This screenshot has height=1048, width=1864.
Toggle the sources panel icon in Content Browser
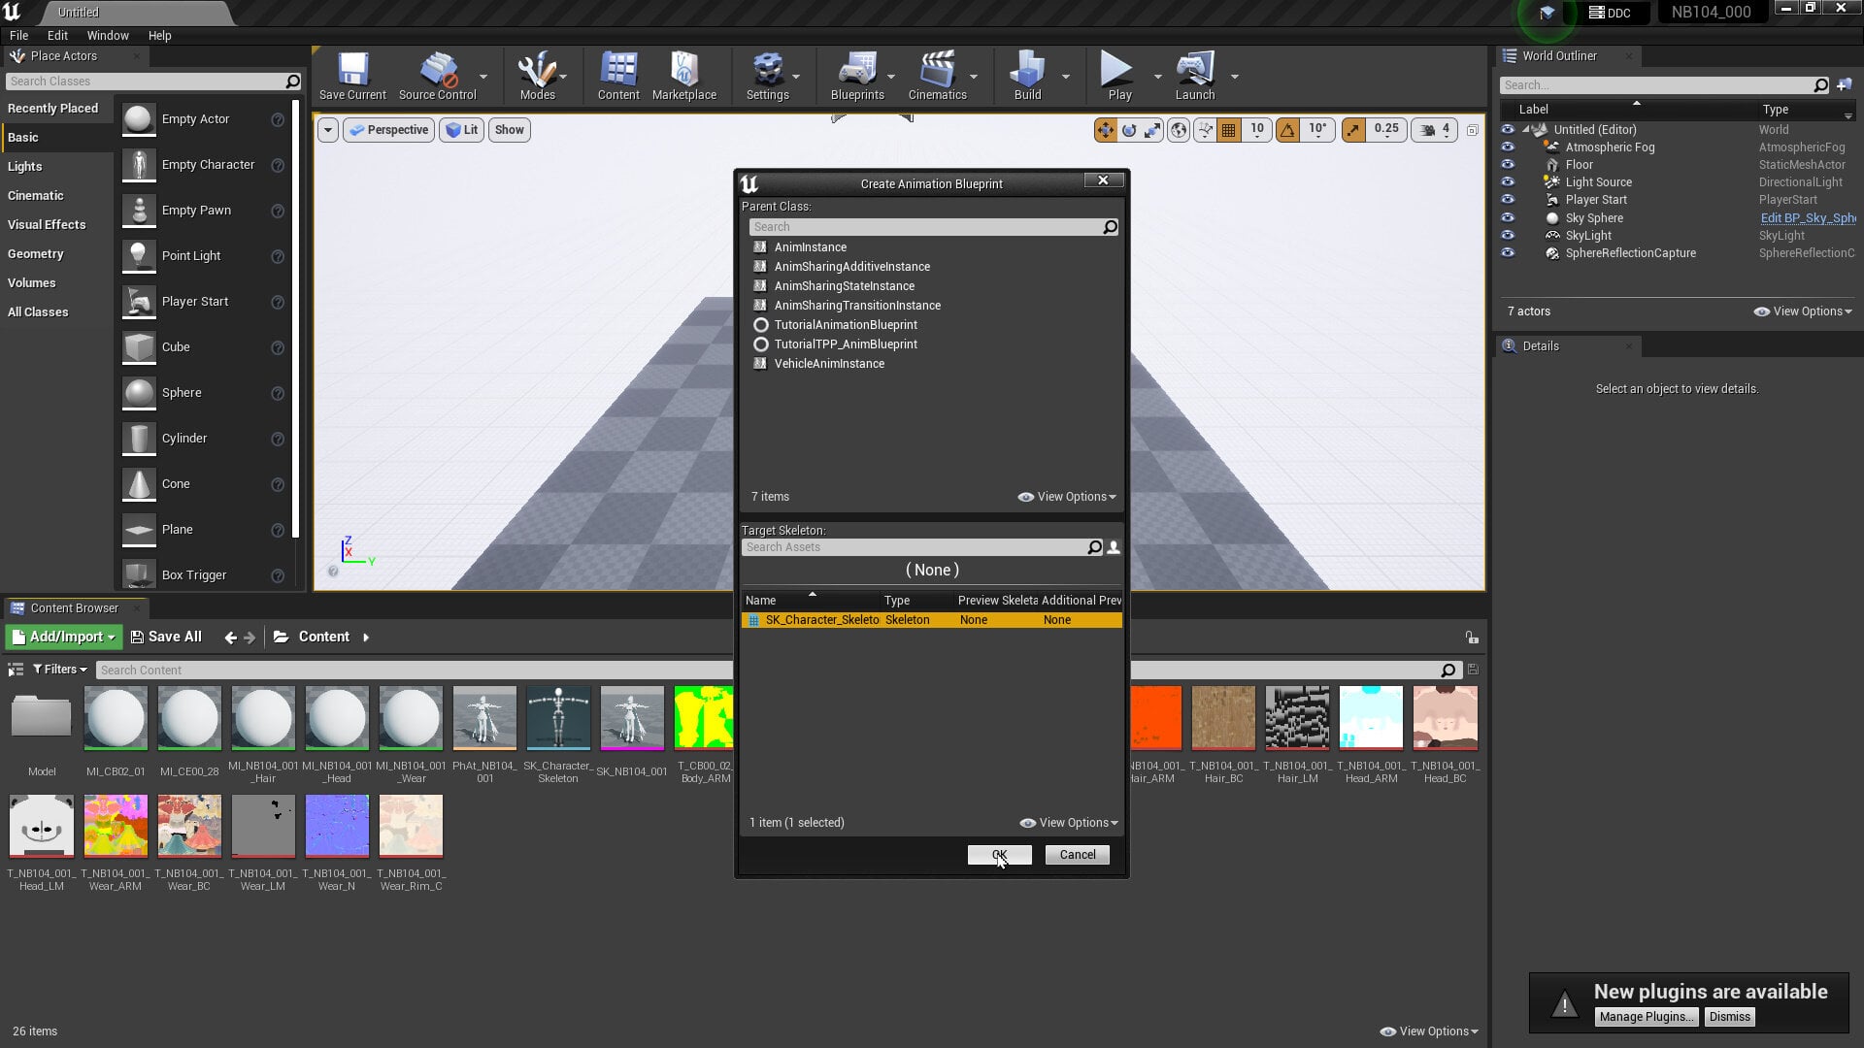tap(16, 670)
